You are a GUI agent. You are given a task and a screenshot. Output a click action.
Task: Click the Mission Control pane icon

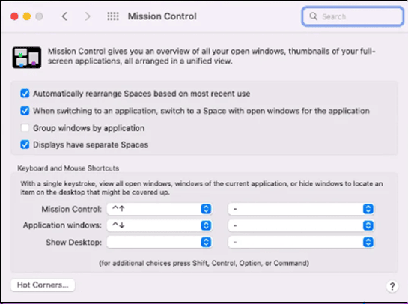click(x=26, y=58)
